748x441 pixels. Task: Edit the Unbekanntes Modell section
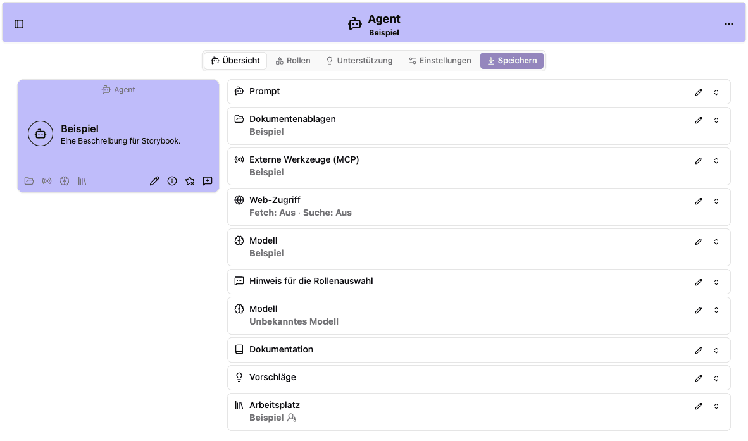[699, 310]
